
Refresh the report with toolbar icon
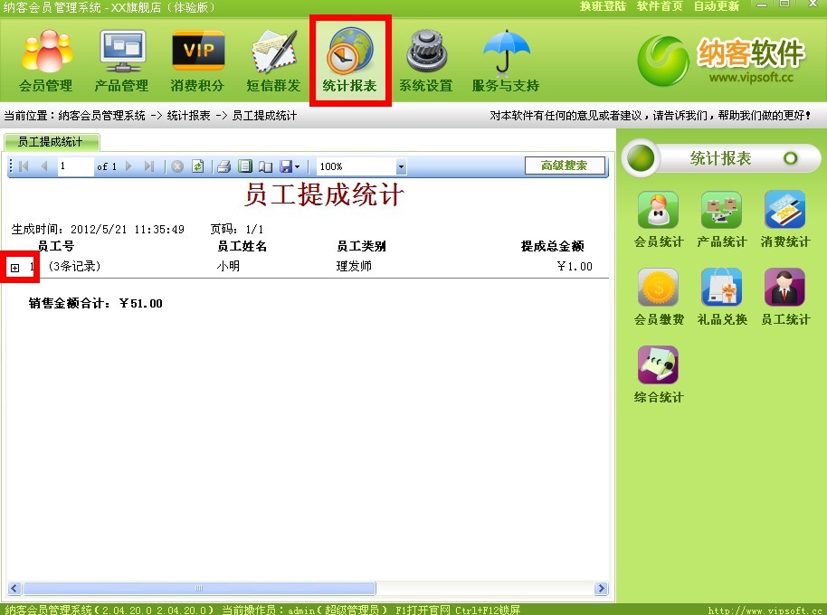(197, 166)
